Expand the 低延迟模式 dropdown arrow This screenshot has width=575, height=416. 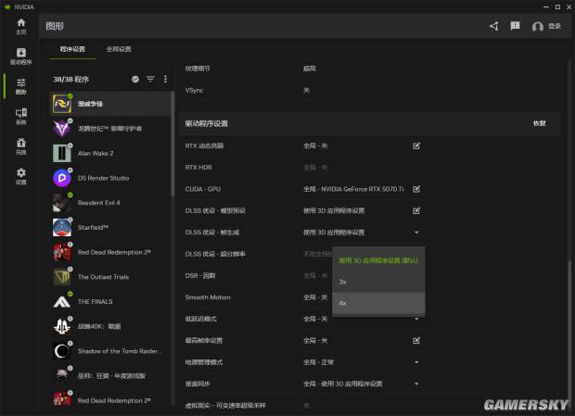pyautogui.click(x=416, y=320)
